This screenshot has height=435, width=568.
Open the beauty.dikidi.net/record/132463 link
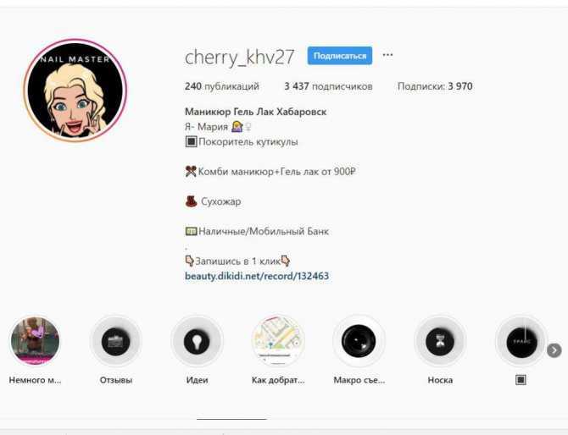pos(257,276)
